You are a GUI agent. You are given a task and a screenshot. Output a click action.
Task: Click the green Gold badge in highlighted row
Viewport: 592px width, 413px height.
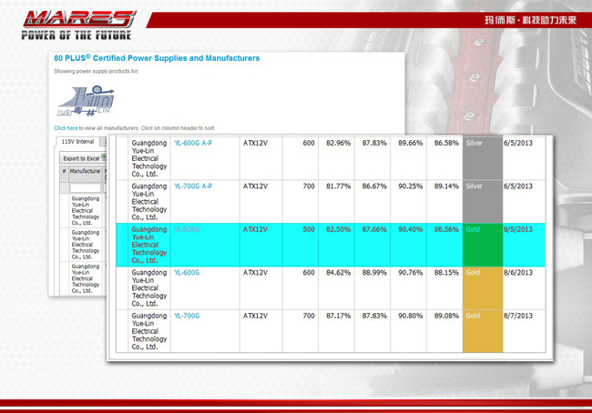tap(483, 245)
